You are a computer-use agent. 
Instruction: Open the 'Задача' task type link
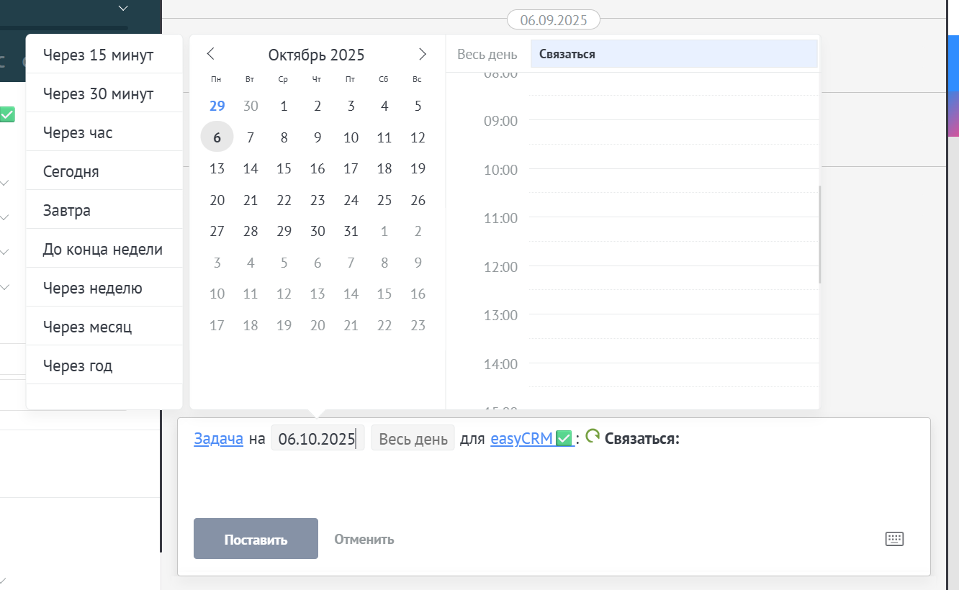pos(218,438)
